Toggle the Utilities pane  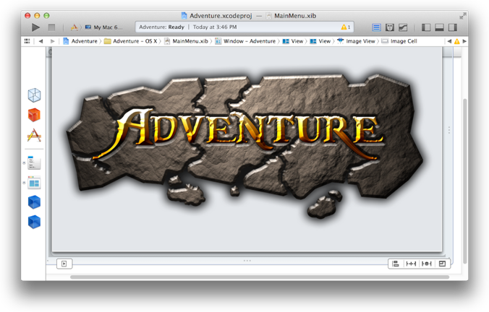coord(453,27)
